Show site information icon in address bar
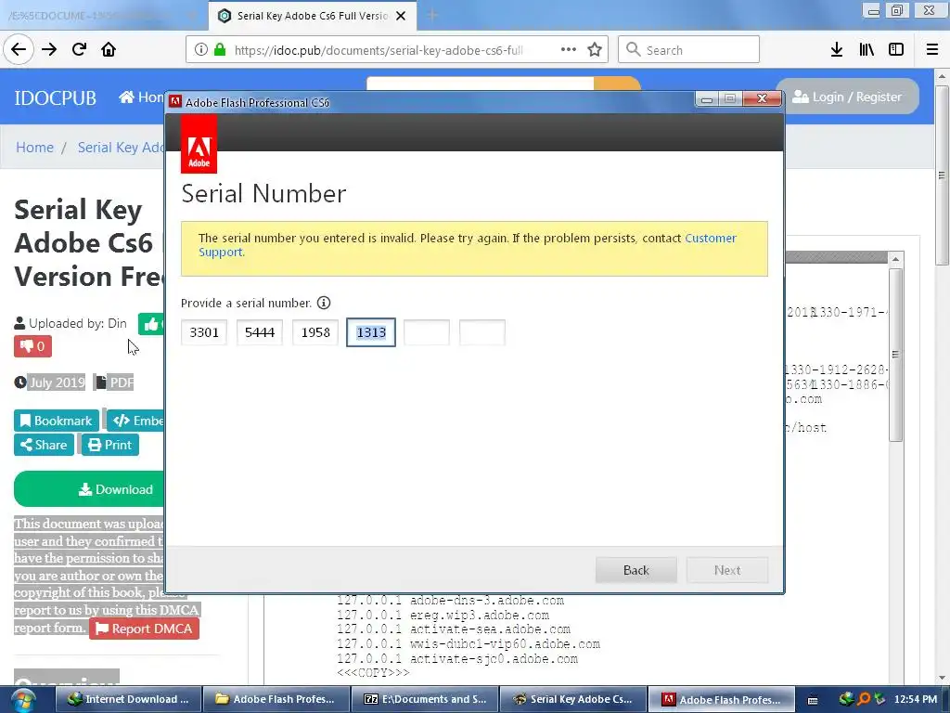The image size is (950, 713). click(201, 50)
